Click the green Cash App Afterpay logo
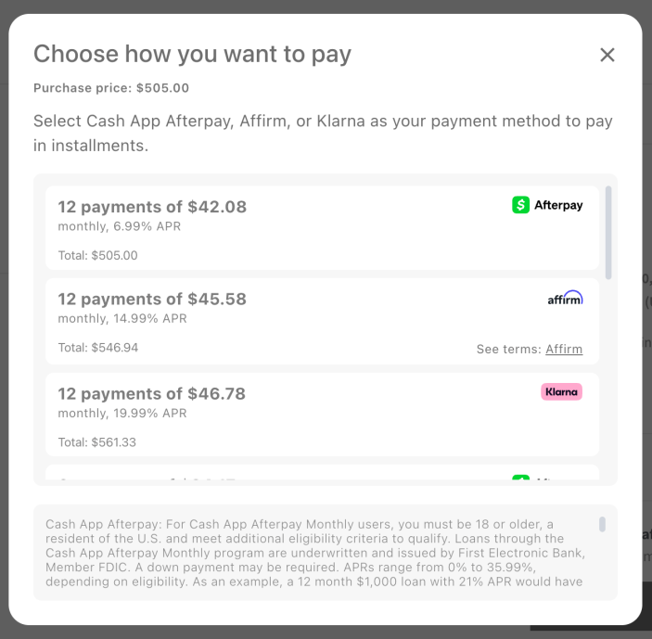652x639 pixels. point(547,205)
